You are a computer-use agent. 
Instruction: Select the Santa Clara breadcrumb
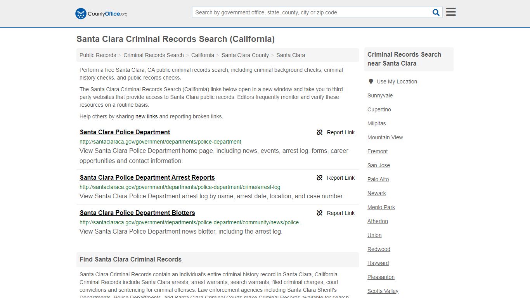click(291, 55)
